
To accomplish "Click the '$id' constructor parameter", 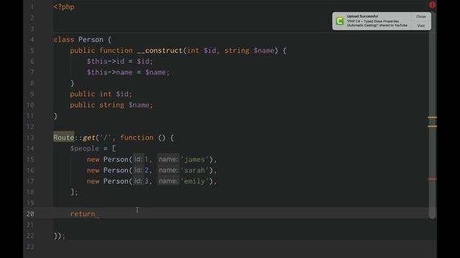I will [x=210, y=50].
